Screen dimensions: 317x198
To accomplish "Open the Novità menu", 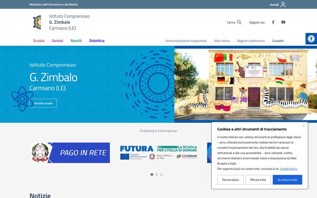I will tap(76, 41).
